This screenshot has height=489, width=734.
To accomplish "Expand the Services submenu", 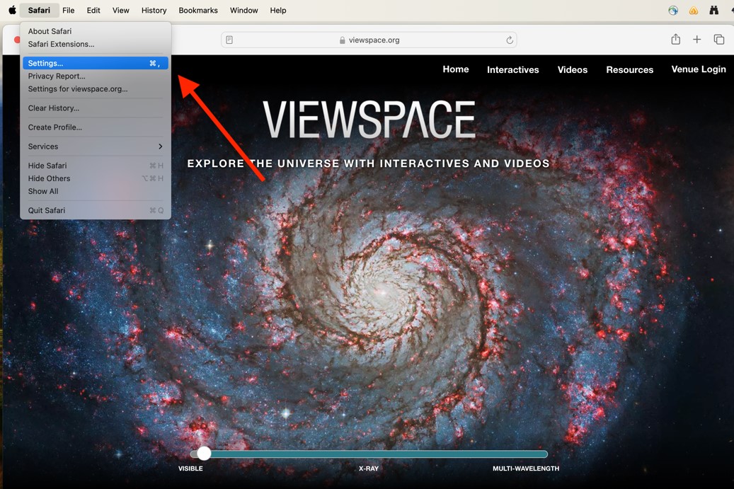I will 96,146.
